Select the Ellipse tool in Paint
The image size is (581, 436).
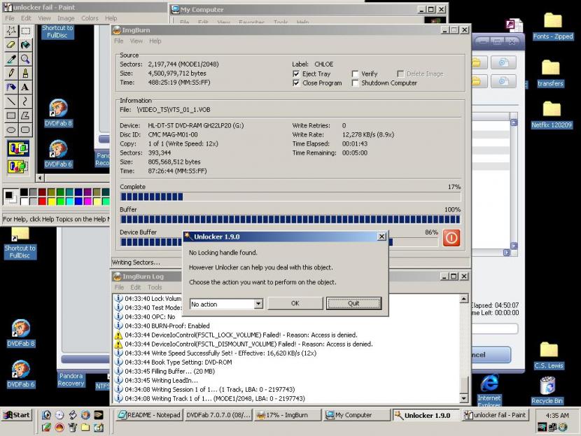11,129
